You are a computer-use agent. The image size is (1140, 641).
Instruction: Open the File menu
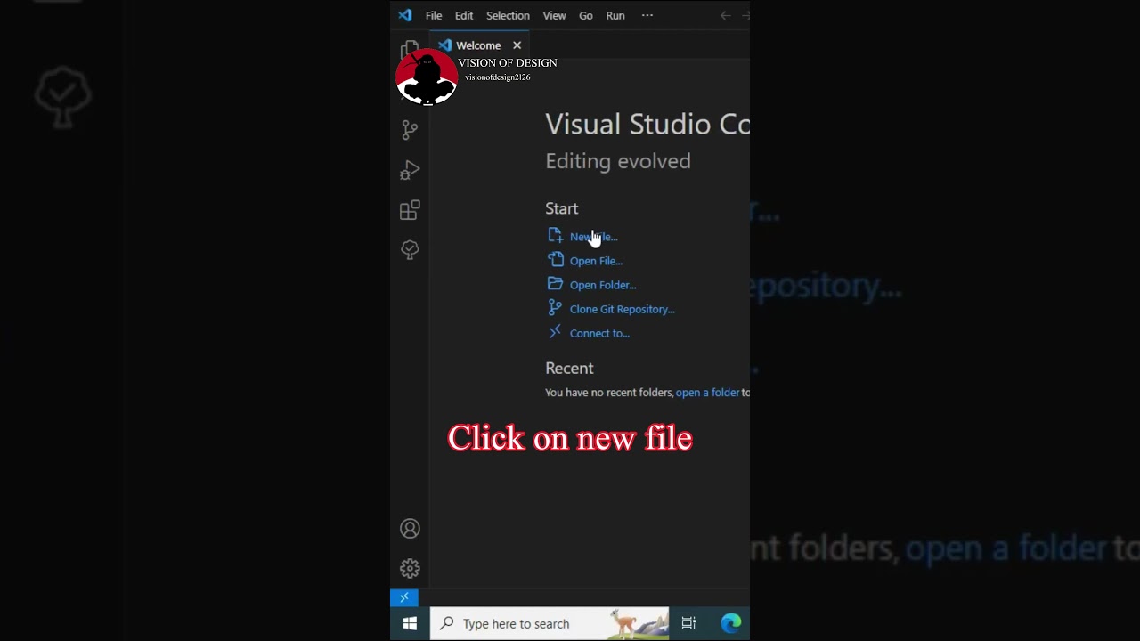(x=434, y=15)
